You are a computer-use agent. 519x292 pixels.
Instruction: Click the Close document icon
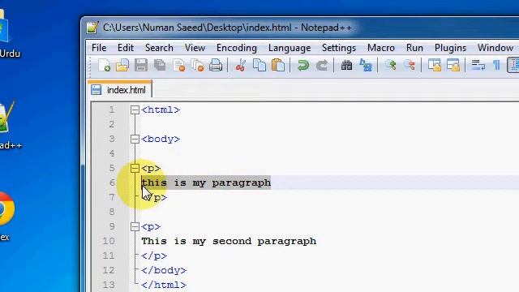pyautogui.click(x=178, y=65)
